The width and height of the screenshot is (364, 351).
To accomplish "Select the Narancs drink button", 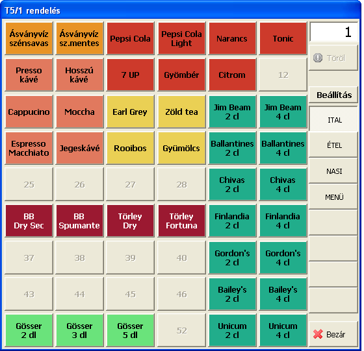I will tap(232, 38).
